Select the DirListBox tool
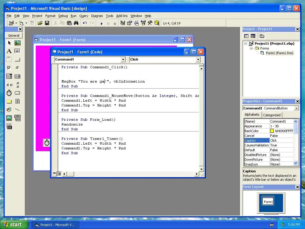Viewport: 305px width, 229px height. (x=9, y=101)
